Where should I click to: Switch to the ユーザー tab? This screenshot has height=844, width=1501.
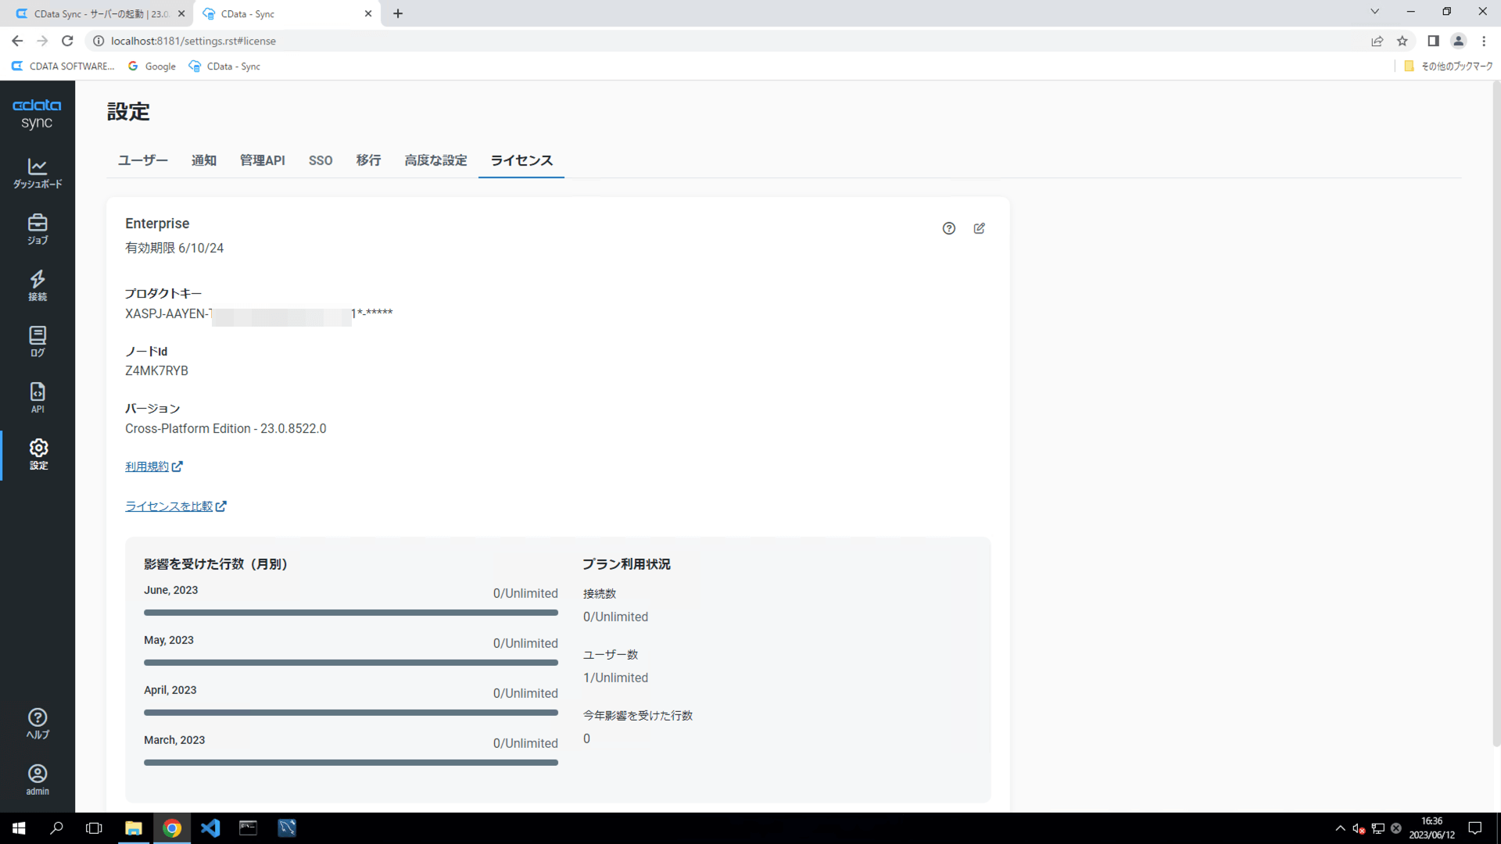[x=142, y=160]
